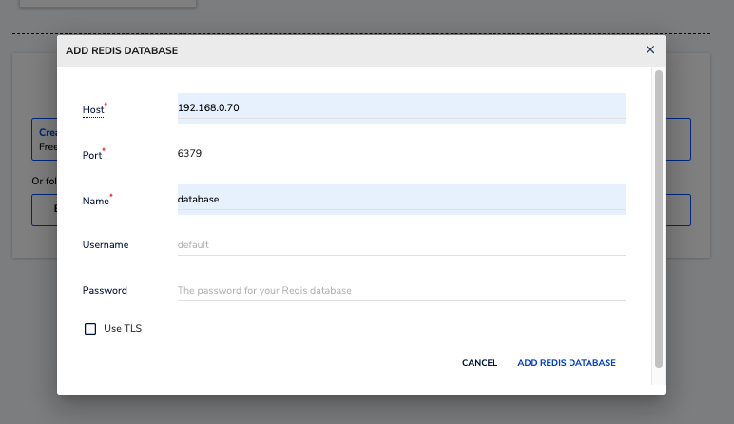Select the Name field containing database
Image resolution: width=734 pixels, height=424 pixels.
[x=400, y=199]
